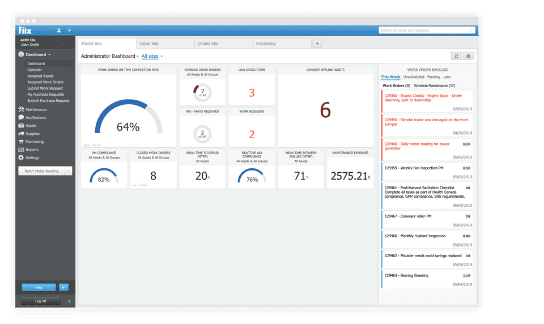Click the Batch Meter Reading button
The width and height of the screenshot is (544, 324).
(x=41, y=171)
